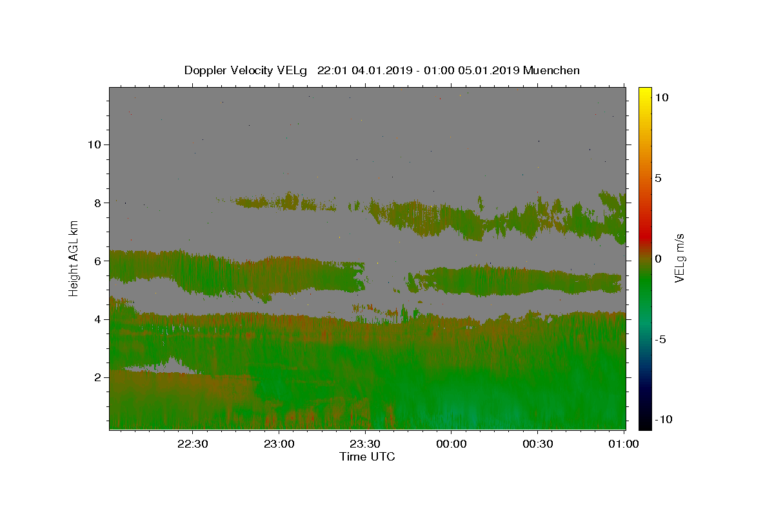The height and width of the screenshot is (516, 774).
Task: Click the 00:00 time tick label
Action: point(451,444)
